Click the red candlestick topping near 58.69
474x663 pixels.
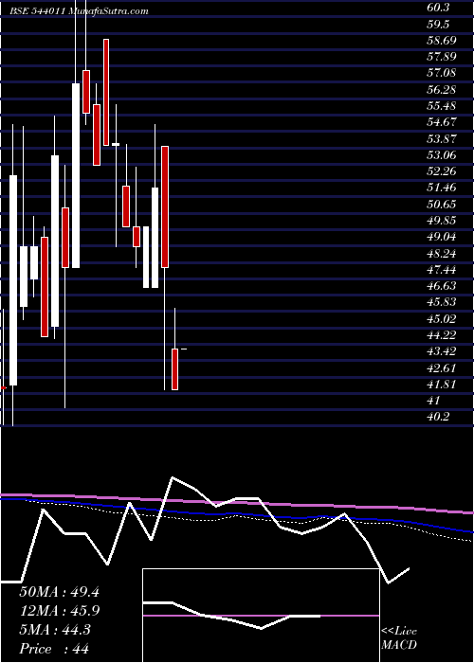pos(106,92)
